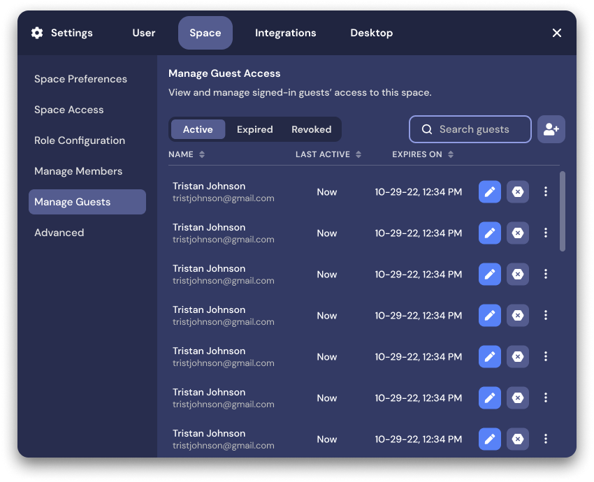Sort guests by the NAME column
This screenshot has height=482, width=594.
pos(187,154)
